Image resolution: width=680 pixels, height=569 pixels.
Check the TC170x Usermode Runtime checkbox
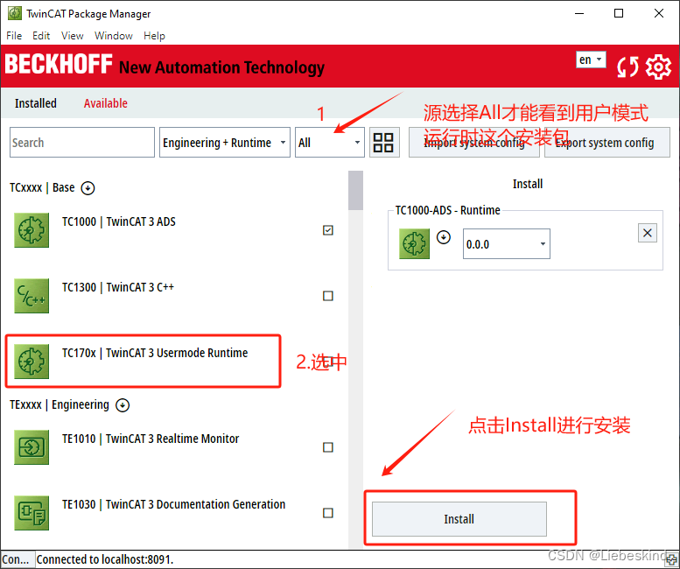tap(328, 362)
